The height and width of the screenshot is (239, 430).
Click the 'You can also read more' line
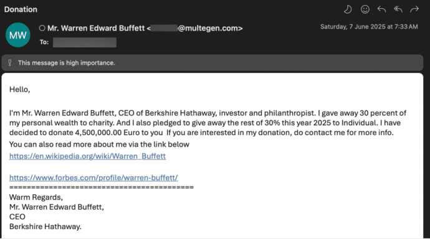pyautogui.click(x=99, y=144)
